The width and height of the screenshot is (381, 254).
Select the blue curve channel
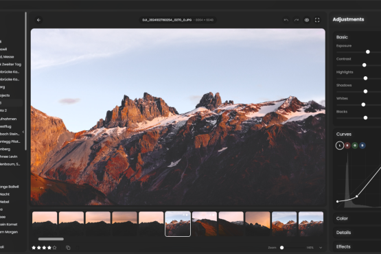coord(362,146)
